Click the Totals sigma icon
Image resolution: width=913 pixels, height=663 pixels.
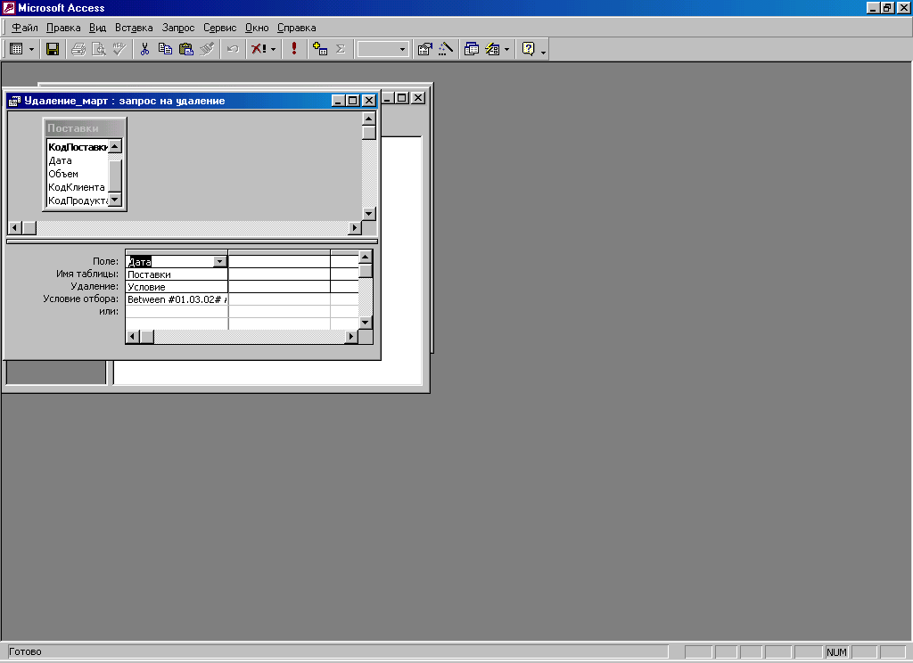coord(341,50)
